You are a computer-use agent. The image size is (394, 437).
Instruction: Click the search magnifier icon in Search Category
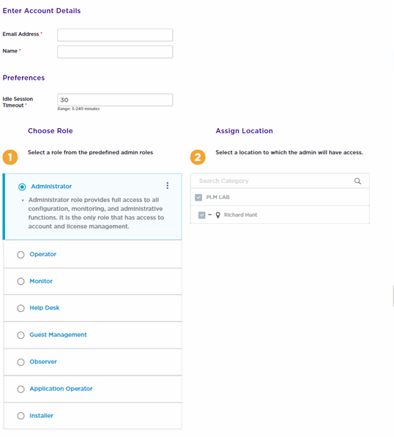coord(357,181)
